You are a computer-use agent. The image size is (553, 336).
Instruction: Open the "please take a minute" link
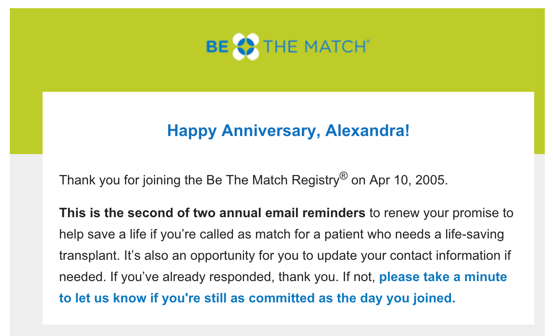[x=443, y=277]
